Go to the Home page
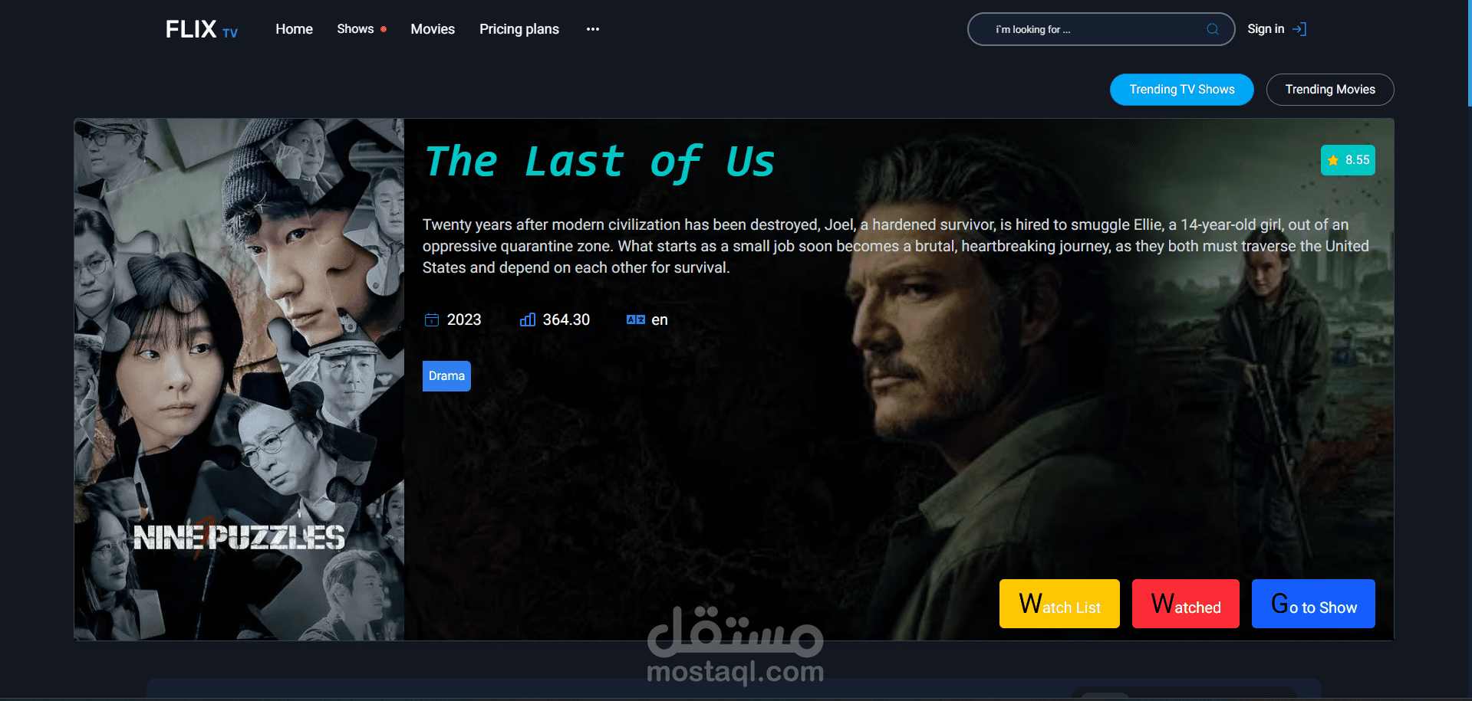1472x701 pixels. (x=294, y=29)
